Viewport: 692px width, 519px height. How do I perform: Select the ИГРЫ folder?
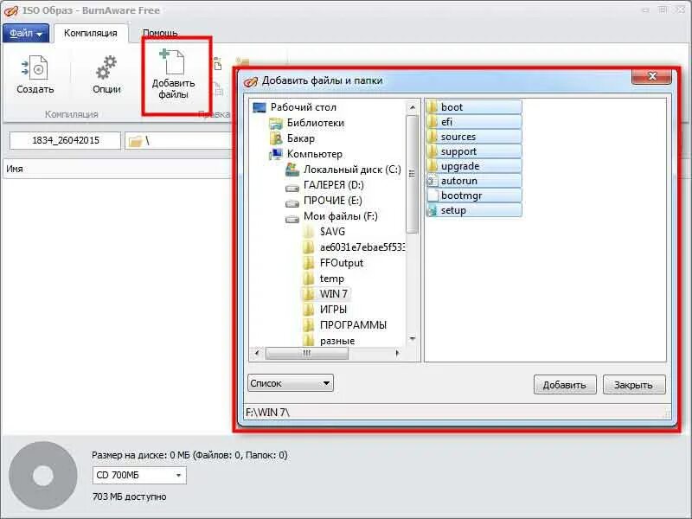pyautogui.click(x=325, y=310)
